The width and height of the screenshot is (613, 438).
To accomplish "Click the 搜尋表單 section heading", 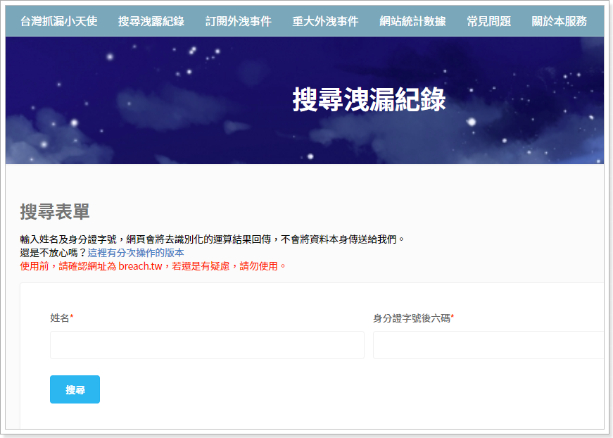I will pyautogui.click(x=55, y=211).
